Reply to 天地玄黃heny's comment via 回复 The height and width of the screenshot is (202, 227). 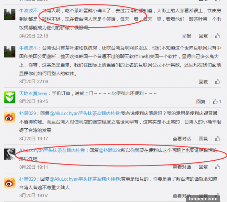201,102
